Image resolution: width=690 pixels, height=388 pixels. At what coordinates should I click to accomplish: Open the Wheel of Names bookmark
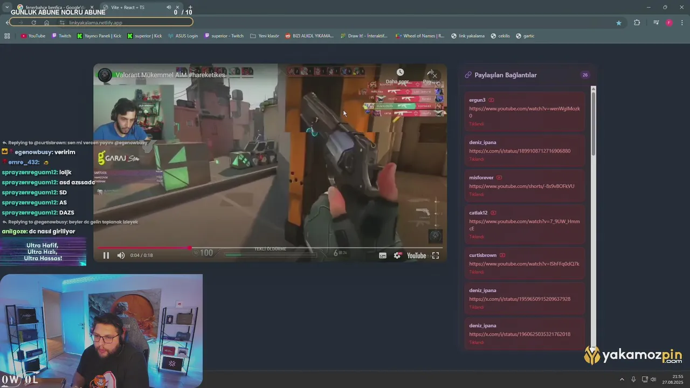tap(420, 36)
